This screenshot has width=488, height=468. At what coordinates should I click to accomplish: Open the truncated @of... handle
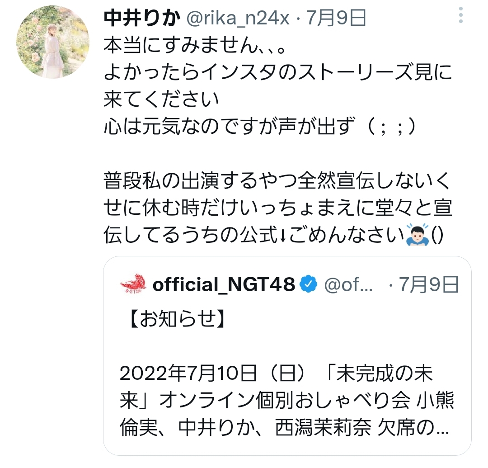click(348, 284)
